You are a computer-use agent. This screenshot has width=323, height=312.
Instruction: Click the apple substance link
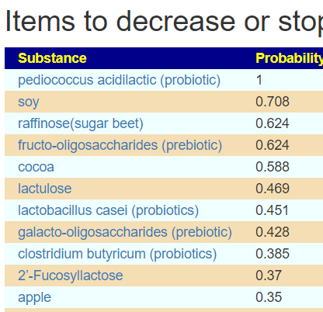[34, 297]
